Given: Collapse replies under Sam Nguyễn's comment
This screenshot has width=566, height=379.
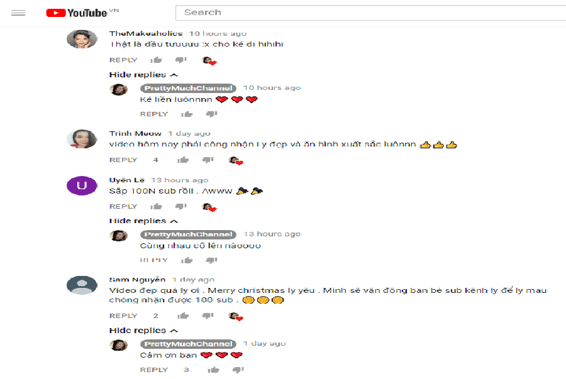Looking at the screenshot, I should 143,331.
